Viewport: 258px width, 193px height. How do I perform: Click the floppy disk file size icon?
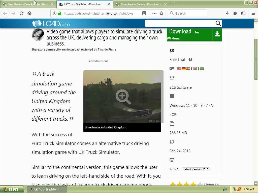172,123
